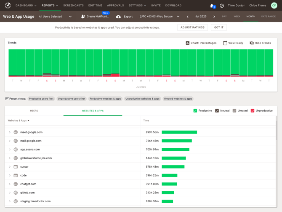Open the help question mark icon
This screenshot has width=282, height=212.
222,5
